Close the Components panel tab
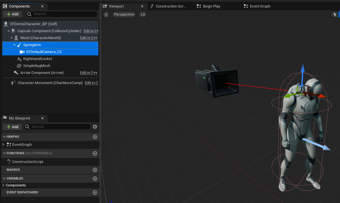The width and height of the screenshot is (340, 203). [42, 6]
